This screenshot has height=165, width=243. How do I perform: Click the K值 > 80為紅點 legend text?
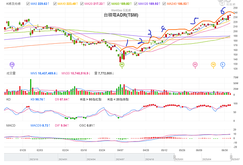coord(91,99)
